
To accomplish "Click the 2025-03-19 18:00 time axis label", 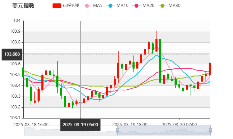I will point(130,124).
